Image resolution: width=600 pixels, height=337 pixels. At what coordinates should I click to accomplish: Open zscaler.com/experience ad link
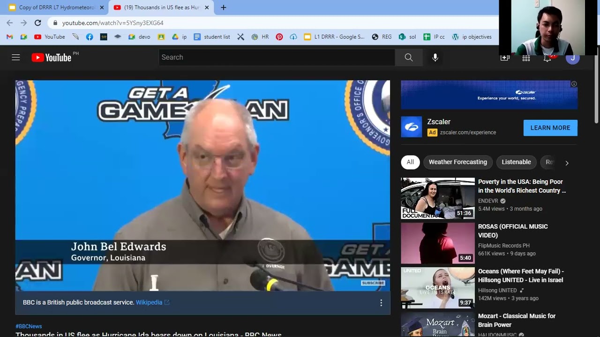tap(468, 132)
